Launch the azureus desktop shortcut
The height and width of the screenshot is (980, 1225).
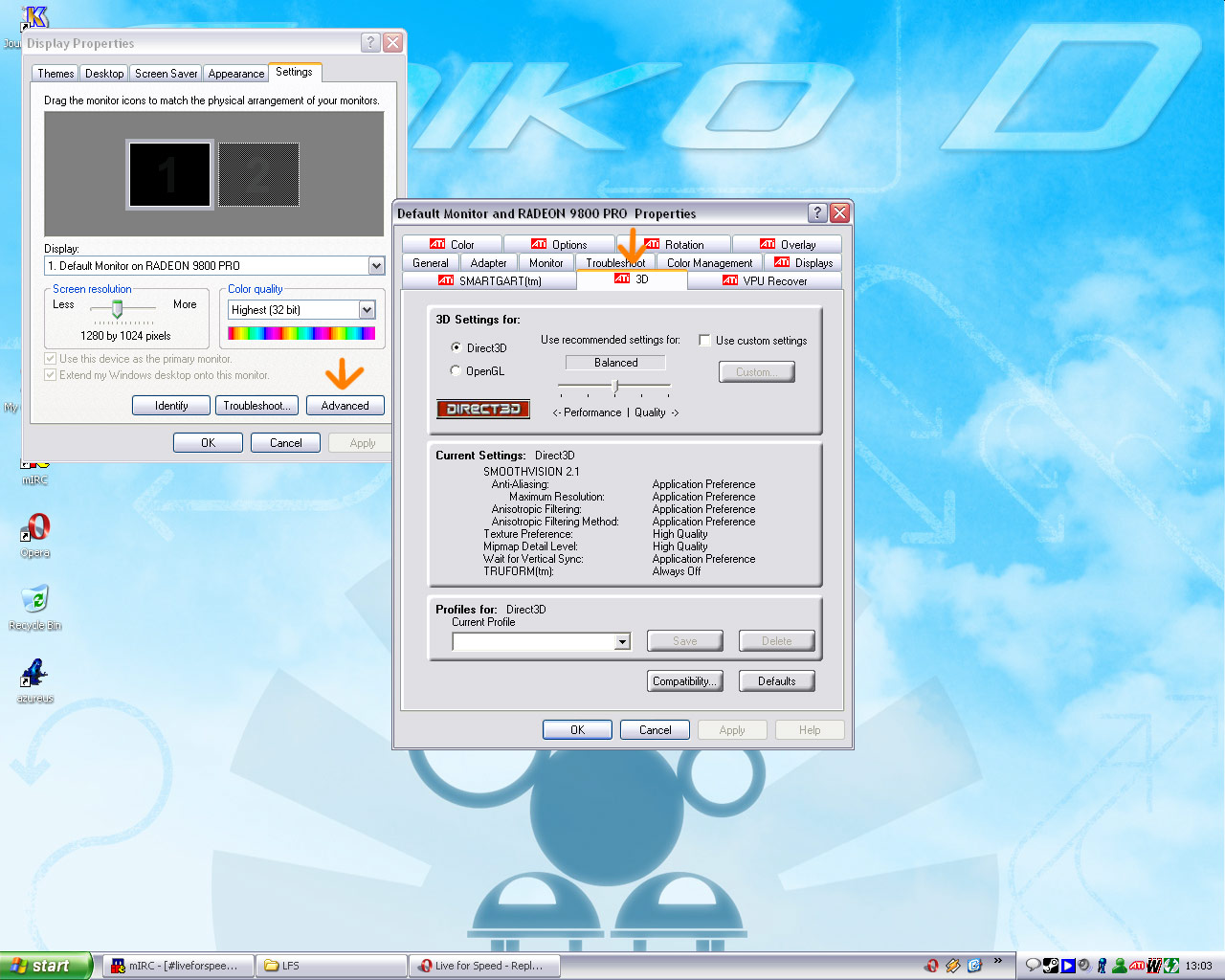tap(35, 679)
